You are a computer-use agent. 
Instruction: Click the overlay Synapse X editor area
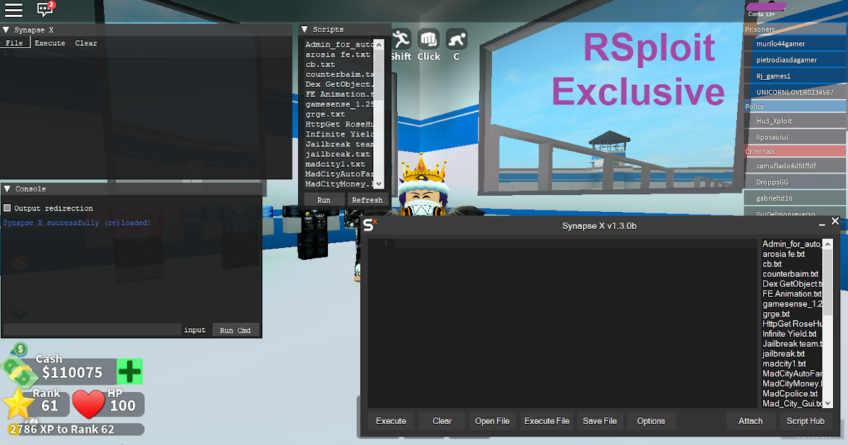tap(146, 113)
